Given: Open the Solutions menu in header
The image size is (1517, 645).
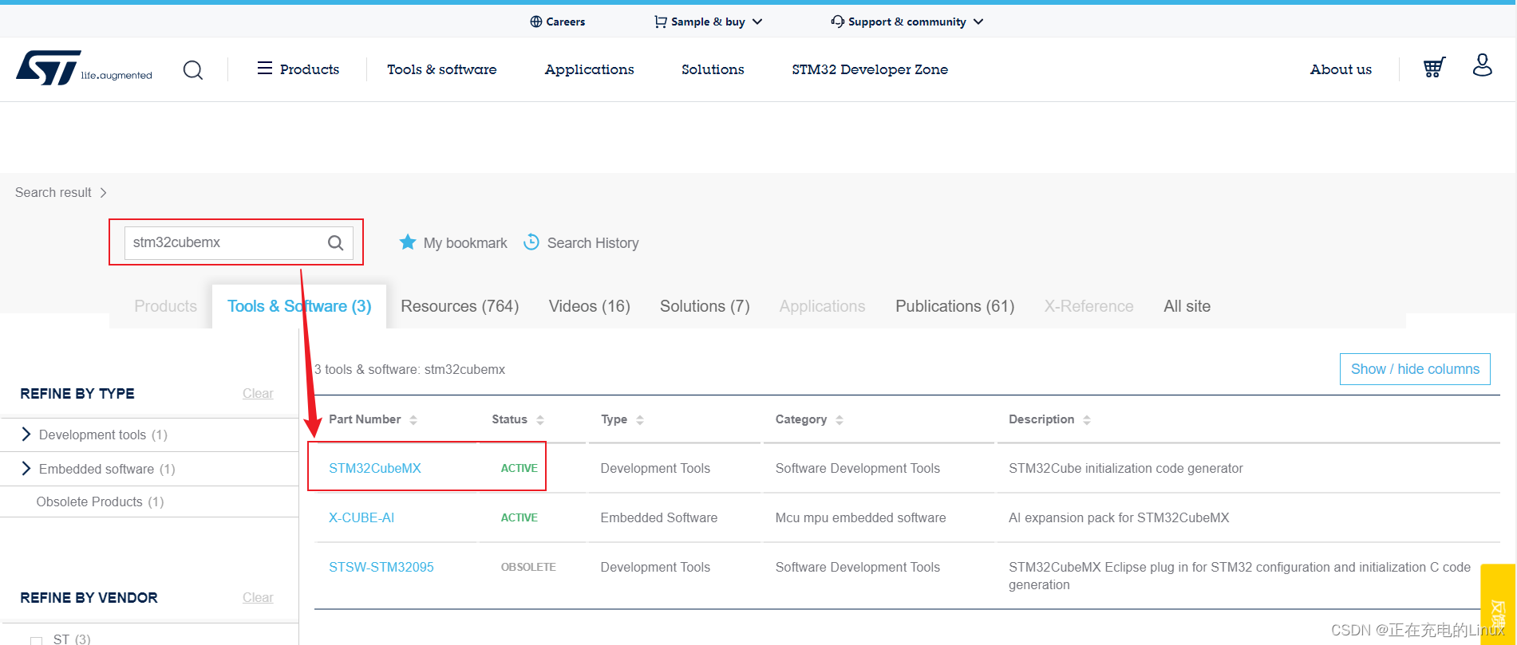Looking at the screenshot, I should point(713,69).
